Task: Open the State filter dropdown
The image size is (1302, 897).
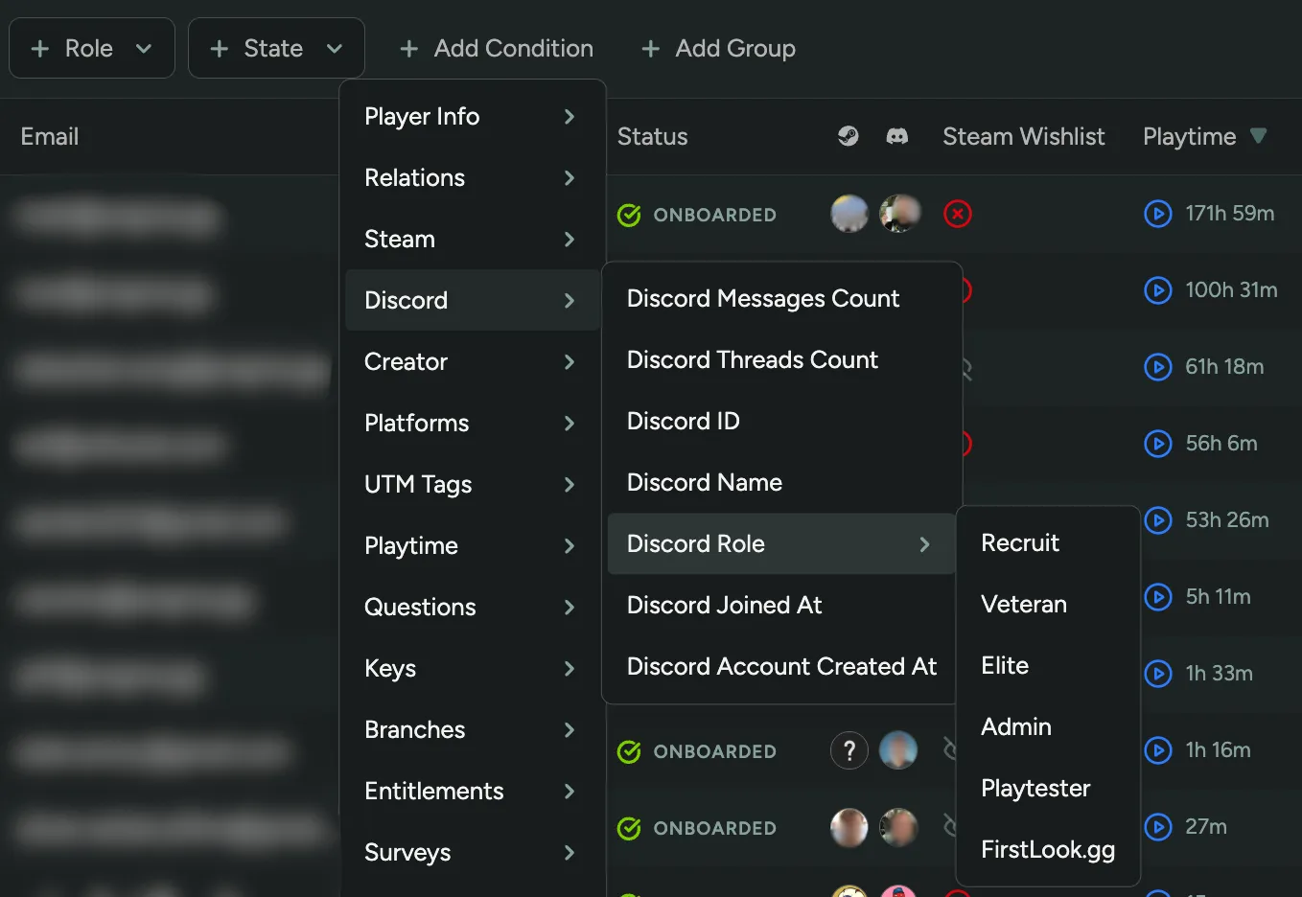Action: [x=275, y=47]
